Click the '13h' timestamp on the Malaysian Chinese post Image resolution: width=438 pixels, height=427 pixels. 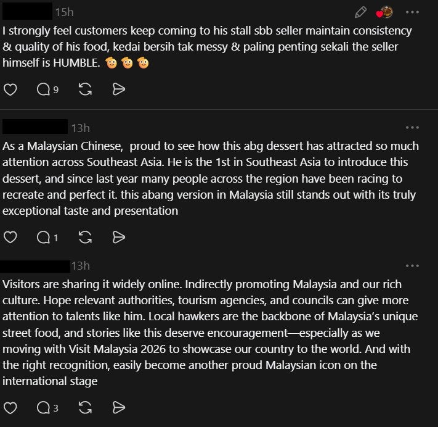click(80, 128)
